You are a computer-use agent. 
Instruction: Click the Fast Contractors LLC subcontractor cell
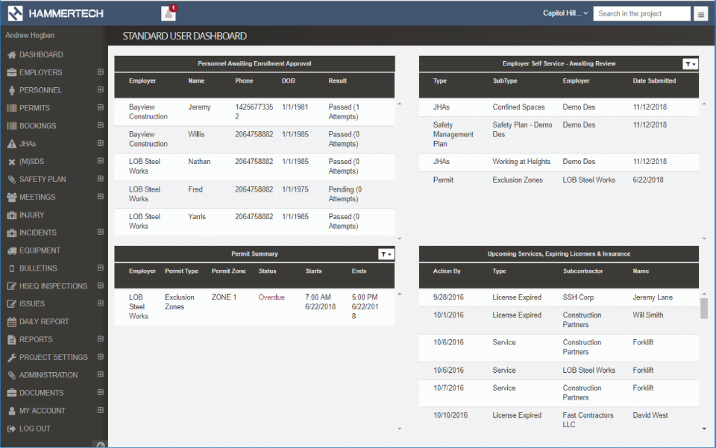pyautogui.click(x=588, y=420)
